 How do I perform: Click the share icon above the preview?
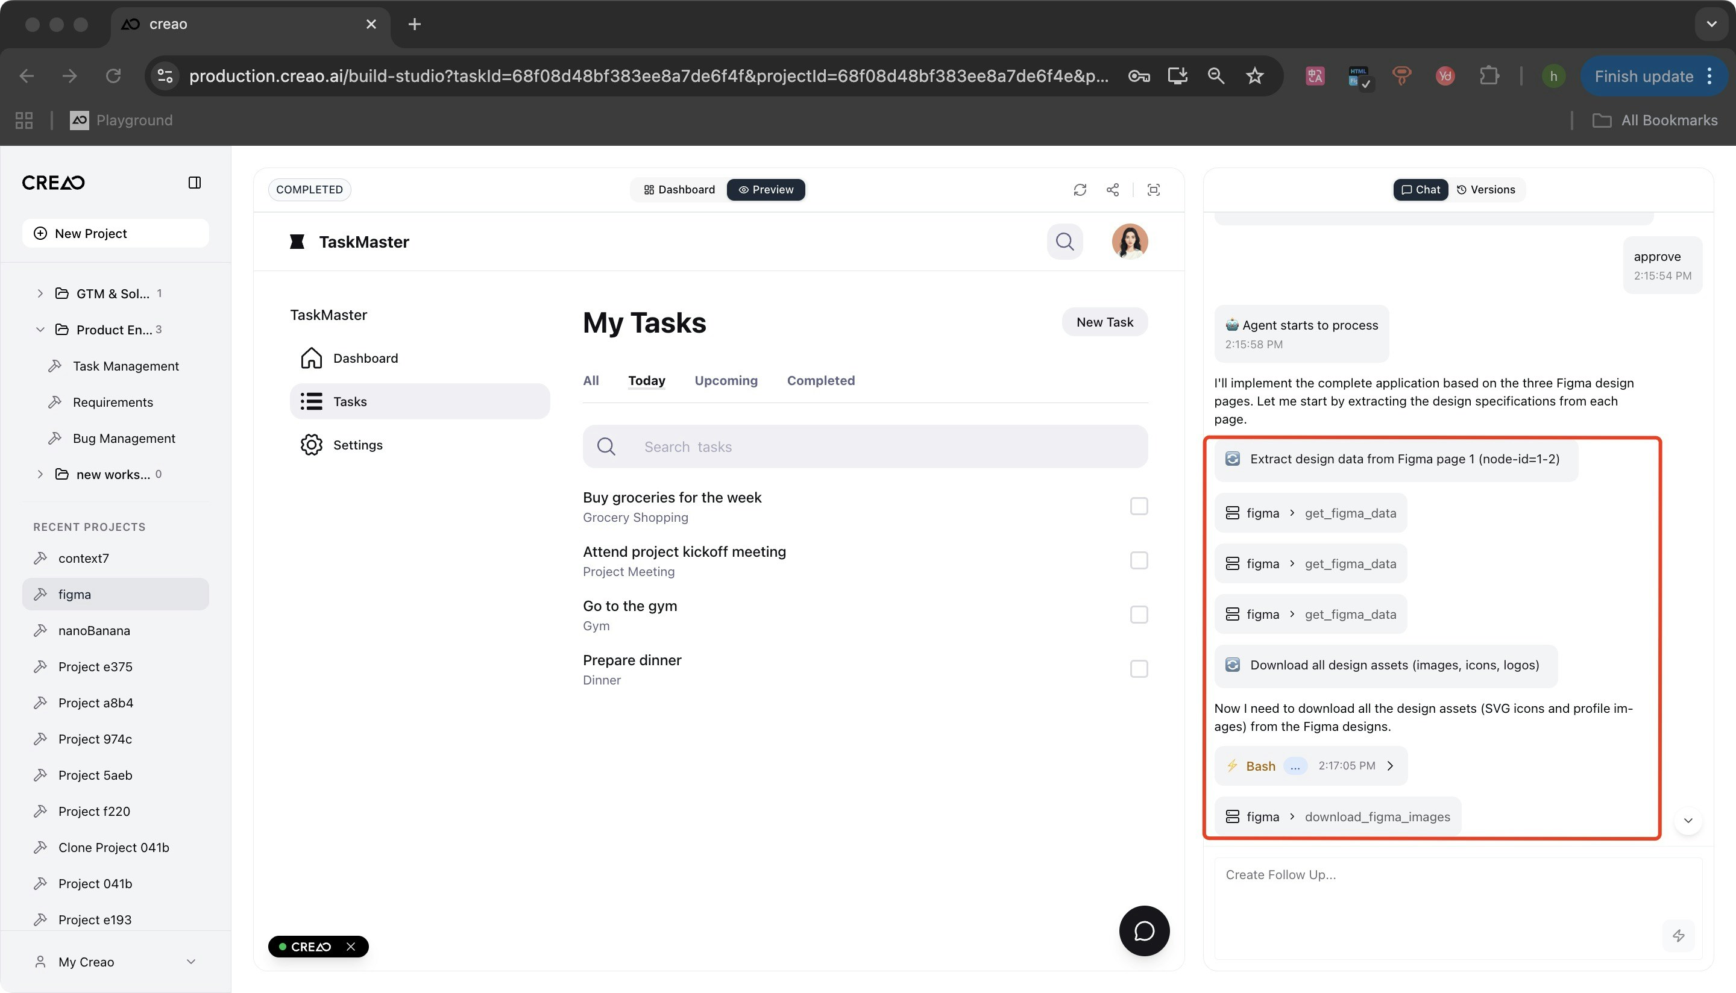pyautogui.click(x=1113, y=190)
